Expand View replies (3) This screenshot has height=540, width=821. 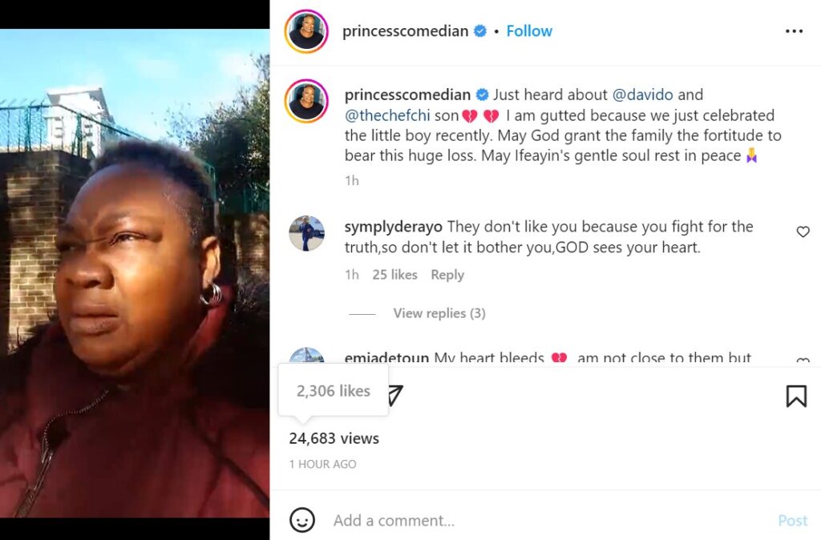[x=439, y=313]
